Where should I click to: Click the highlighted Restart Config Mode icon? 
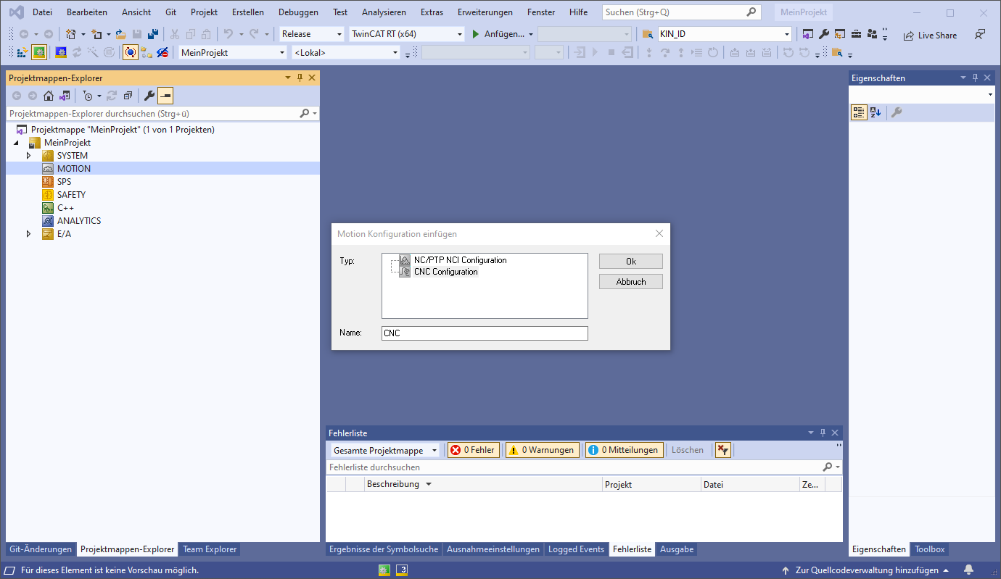[x=39, y=52]
